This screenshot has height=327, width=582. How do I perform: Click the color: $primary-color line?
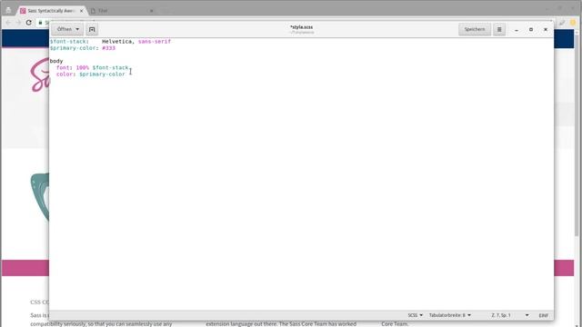point(91,74)
